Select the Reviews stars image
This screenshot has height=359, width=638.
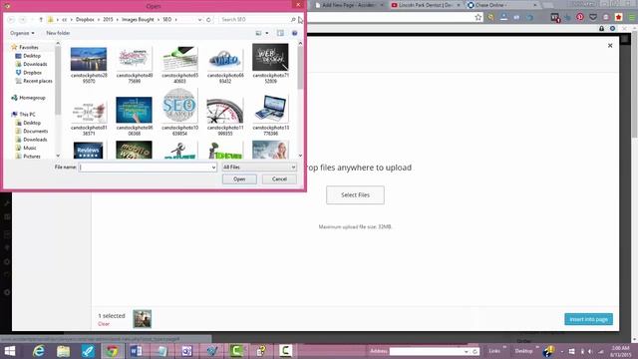(89, 151)
